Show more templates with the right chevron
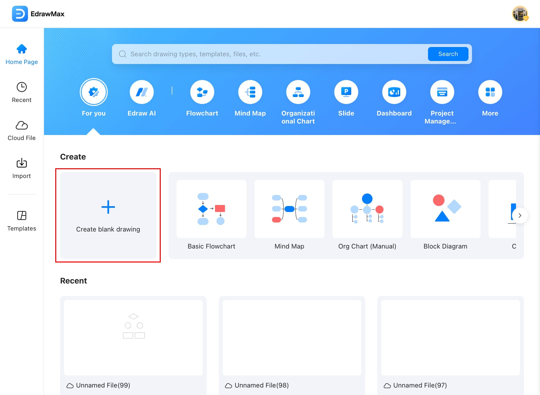This screenshot has height=395, width=540. tap(520, 215)
